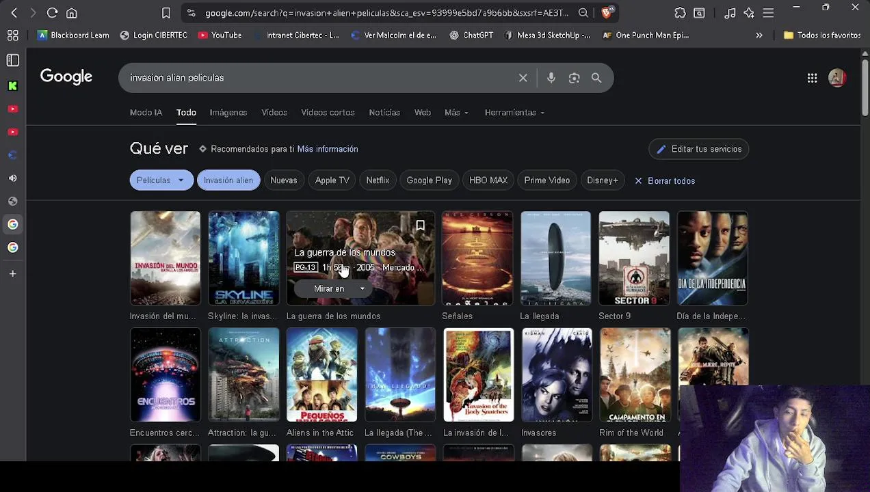Viewport: 870px width, 492px height.
Task: Open the Día de la Independencia poster
Action: coord(712,258)
